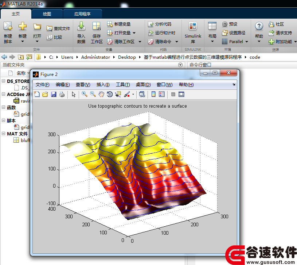This screenshot has width=297, height=265.
Task: Open the Parallel dropdown arrow
Action: tap(247, 42)
